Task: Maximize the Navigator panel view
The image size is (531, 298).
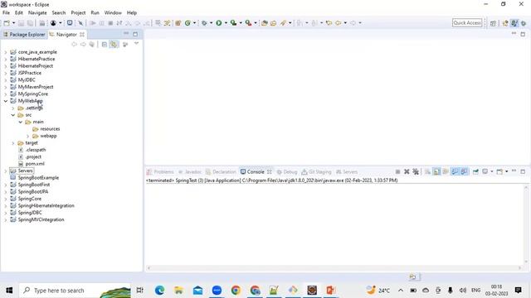Action: [135, 34]
